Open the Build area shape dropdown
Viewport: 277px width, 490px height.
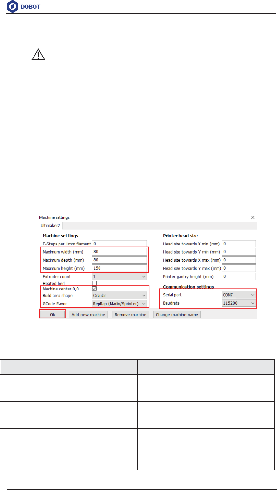119,295
